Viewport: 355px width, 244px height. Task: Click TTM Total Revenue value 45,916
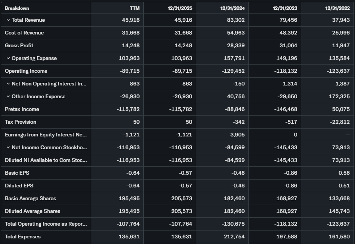point(131,20)
